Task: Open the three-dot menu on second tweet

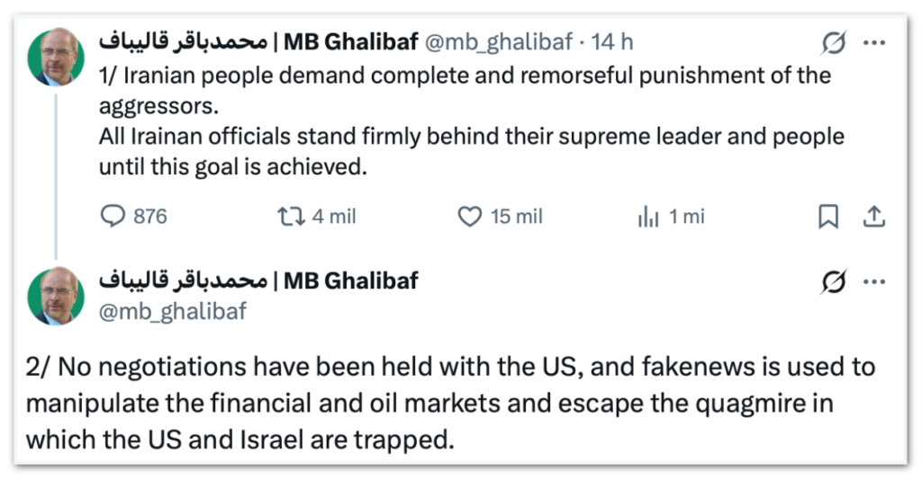Action: pos(873,281)
